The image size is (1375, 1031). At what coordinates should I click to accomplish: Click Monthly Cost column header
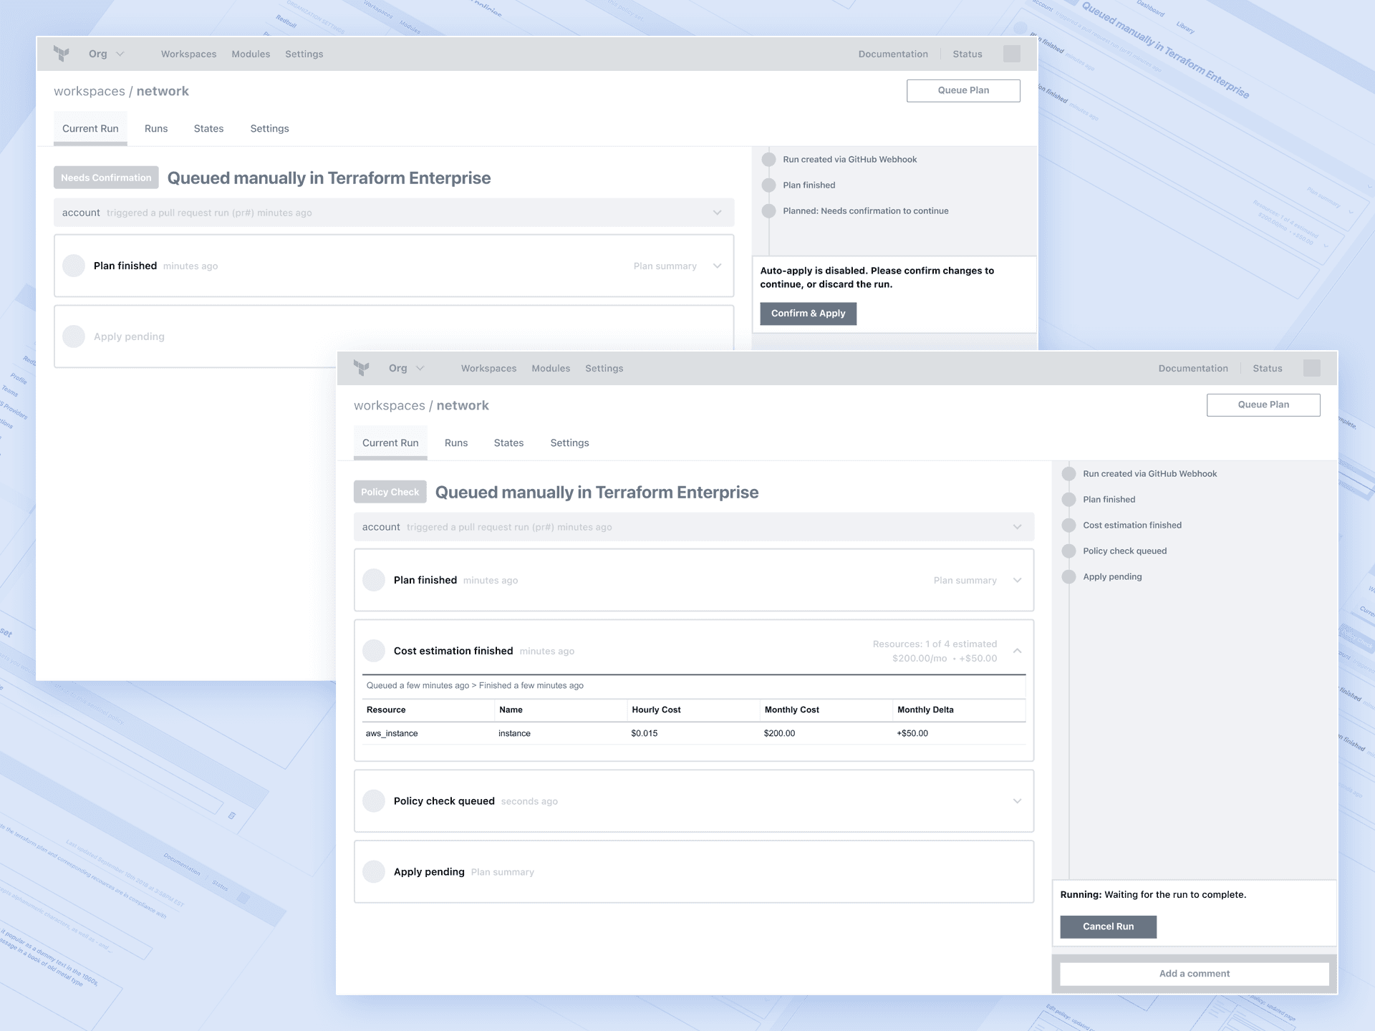click(x=791, y=710)
